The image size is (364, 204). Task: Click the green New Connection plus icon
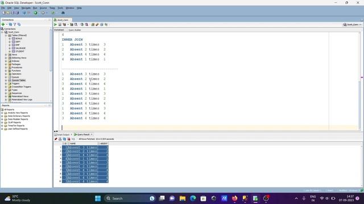point(3,24)
